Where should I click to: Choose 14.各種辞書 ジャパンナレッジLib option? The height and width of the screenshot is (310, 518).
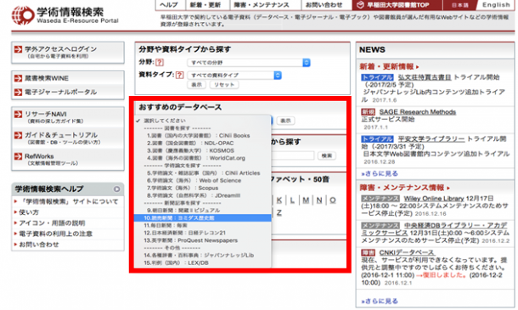pyautogui.click(x=202, y=256)
